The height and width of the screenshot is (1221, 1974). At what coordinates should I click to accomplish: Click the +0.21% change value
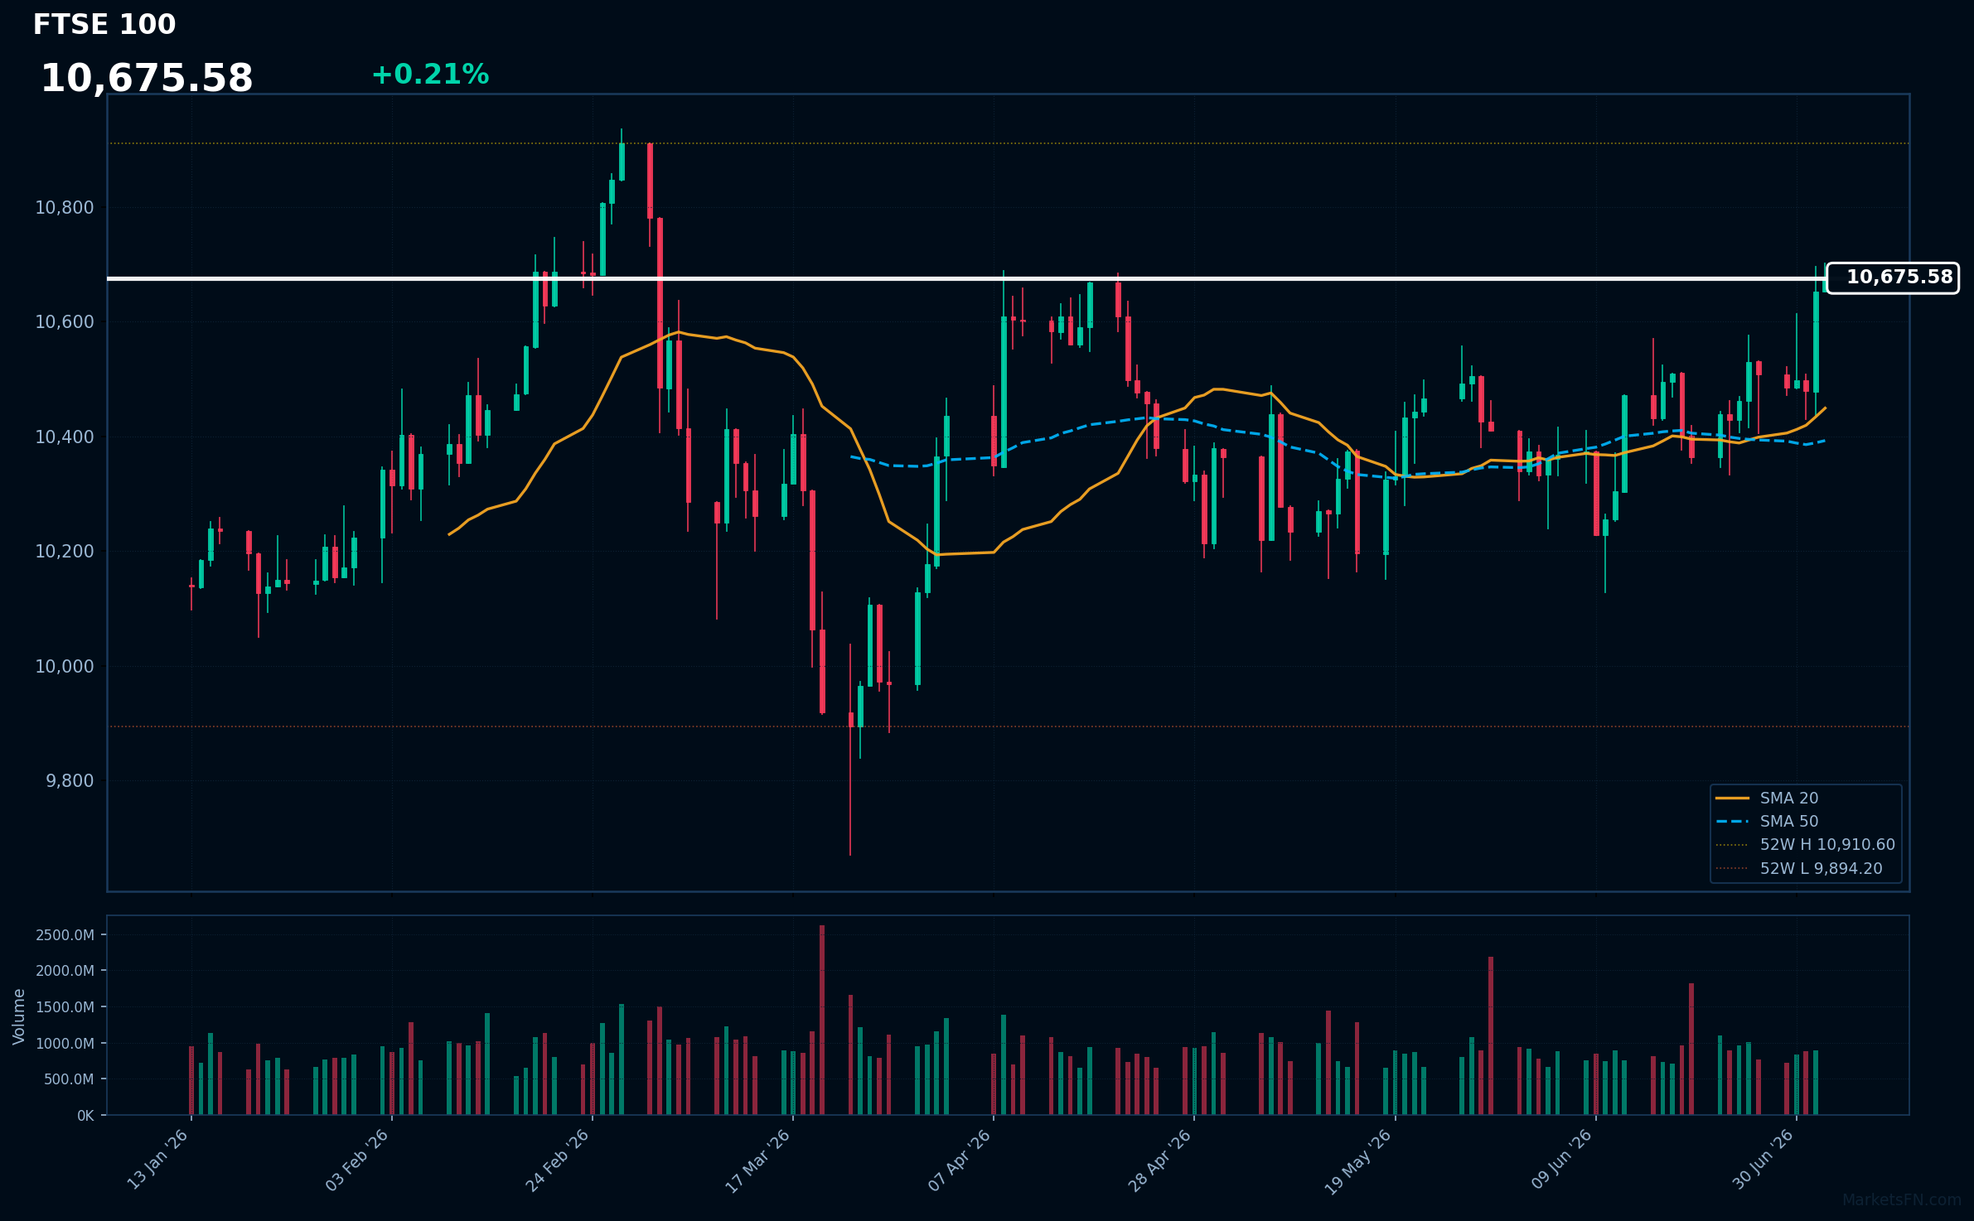(x=430, y=75)
